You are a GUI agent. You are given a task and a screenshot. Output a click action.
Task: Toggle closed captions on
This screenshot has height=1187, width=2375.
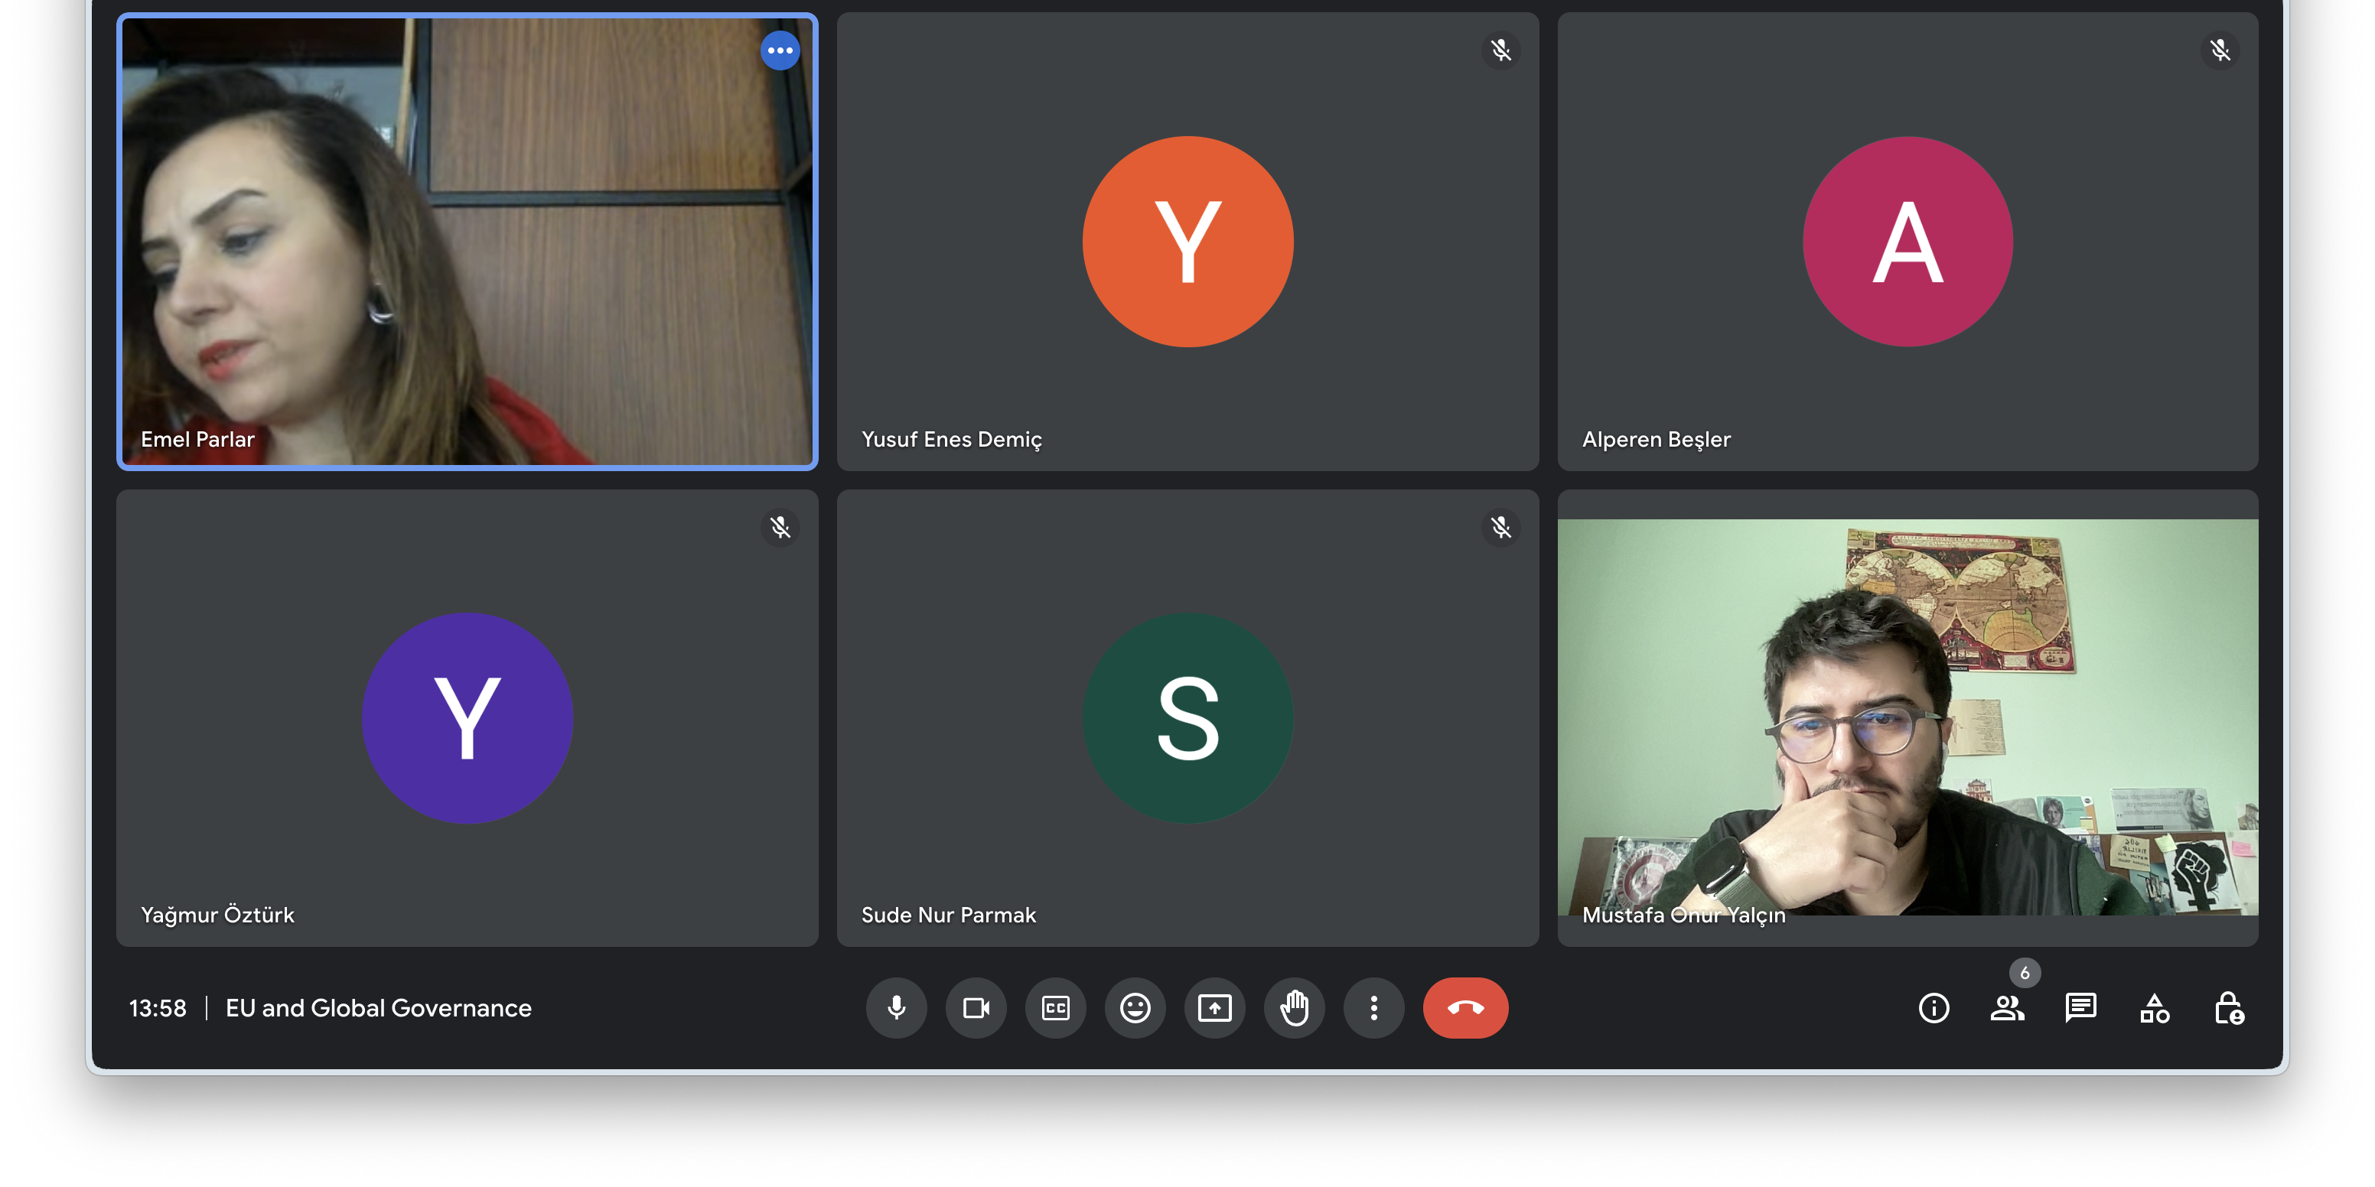[1054, 1007]
